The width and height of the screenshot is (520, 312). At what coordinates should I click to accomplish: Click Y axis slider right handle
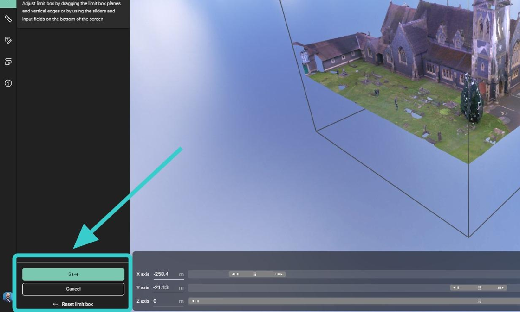point(500,287)
